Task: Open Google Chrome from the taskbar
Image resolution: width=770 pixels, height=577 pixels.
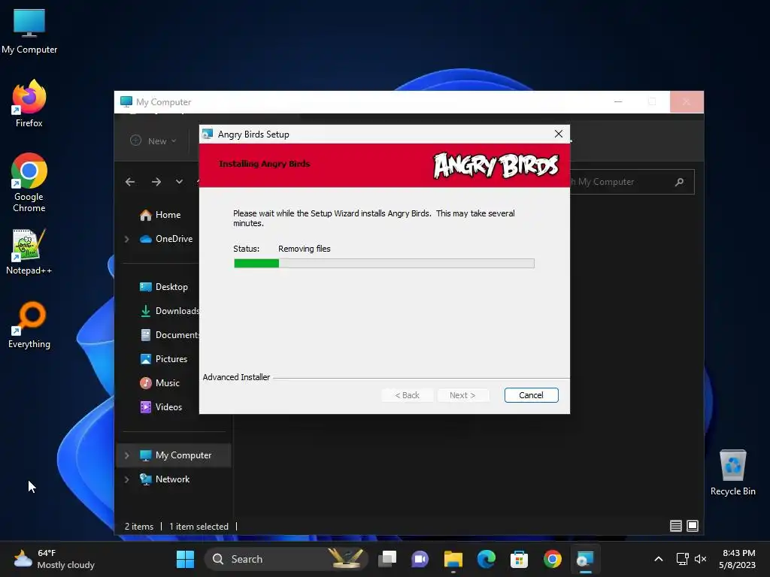Action: [553, 559]
